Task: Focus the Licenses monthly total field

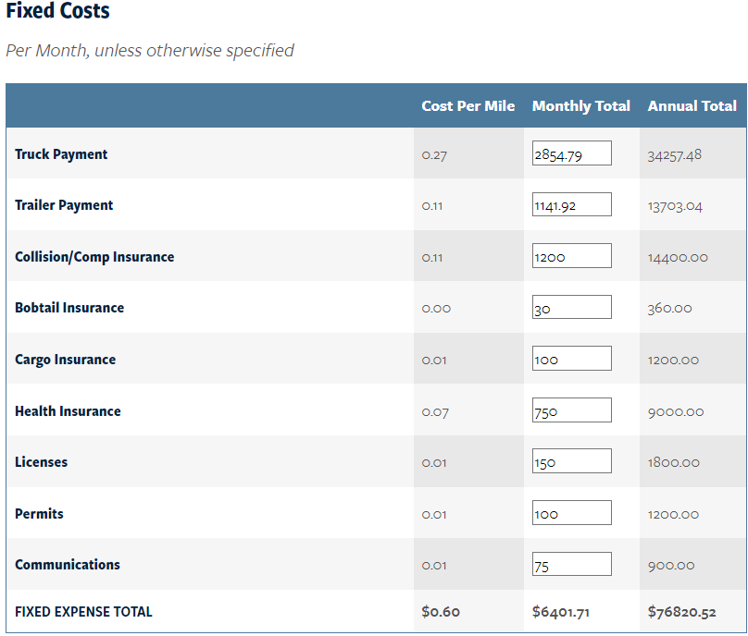Action: pos(571,461)
